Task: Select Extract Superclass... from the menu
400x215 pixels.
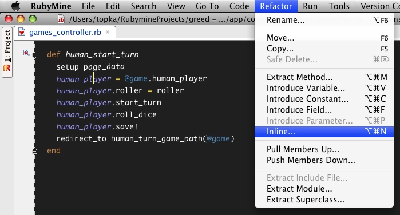Action: click(x=324, y=200)
